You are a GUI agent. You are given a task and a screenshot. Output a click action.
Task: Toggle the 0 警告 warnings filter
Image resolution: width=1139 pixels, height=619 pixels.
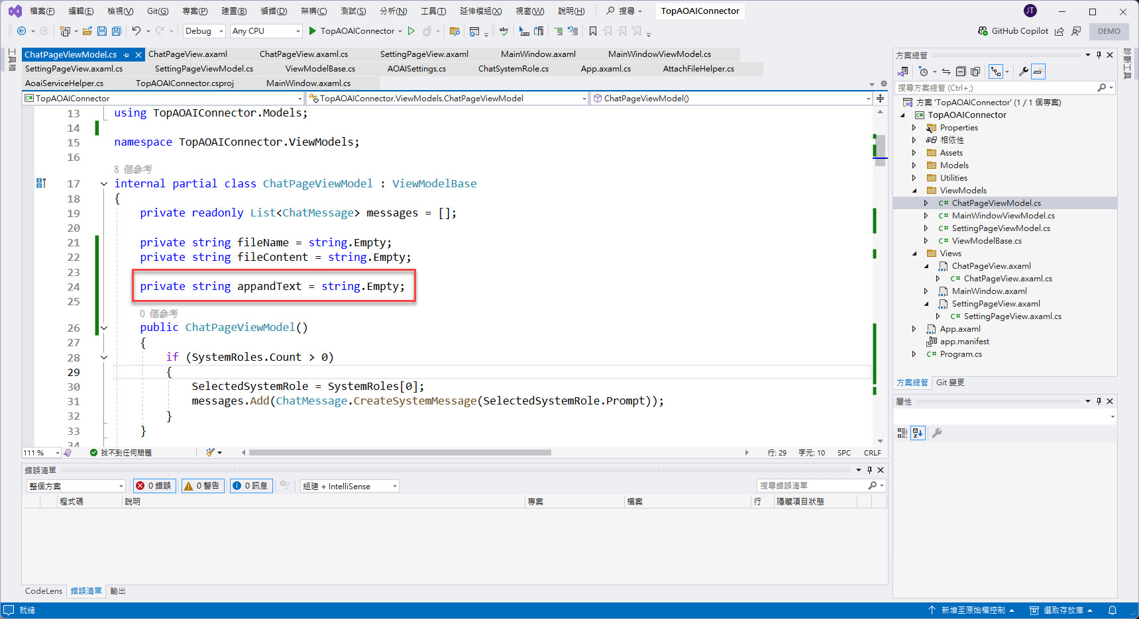203,486
